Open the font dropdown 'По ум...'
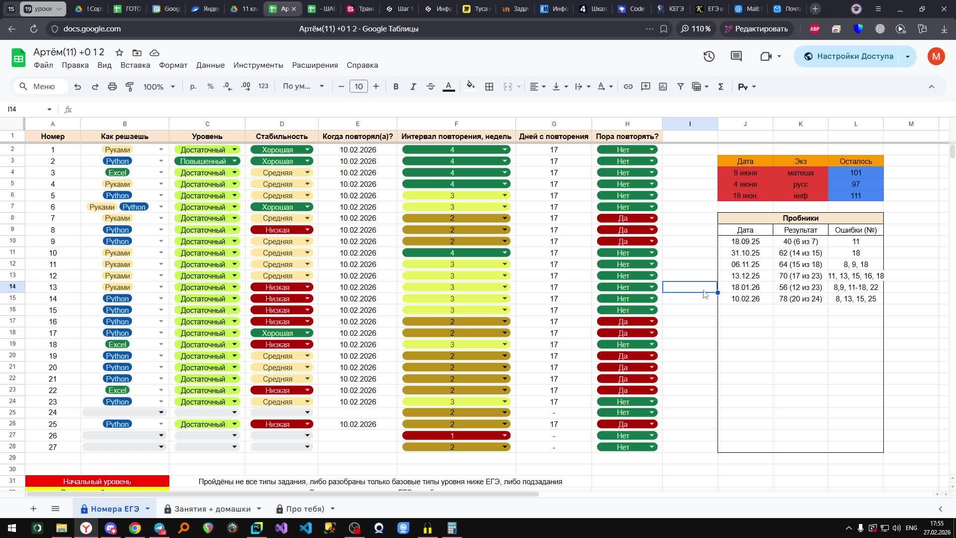Image resolution: width=956 pixels, height=538 pixels. click(303, 87)
